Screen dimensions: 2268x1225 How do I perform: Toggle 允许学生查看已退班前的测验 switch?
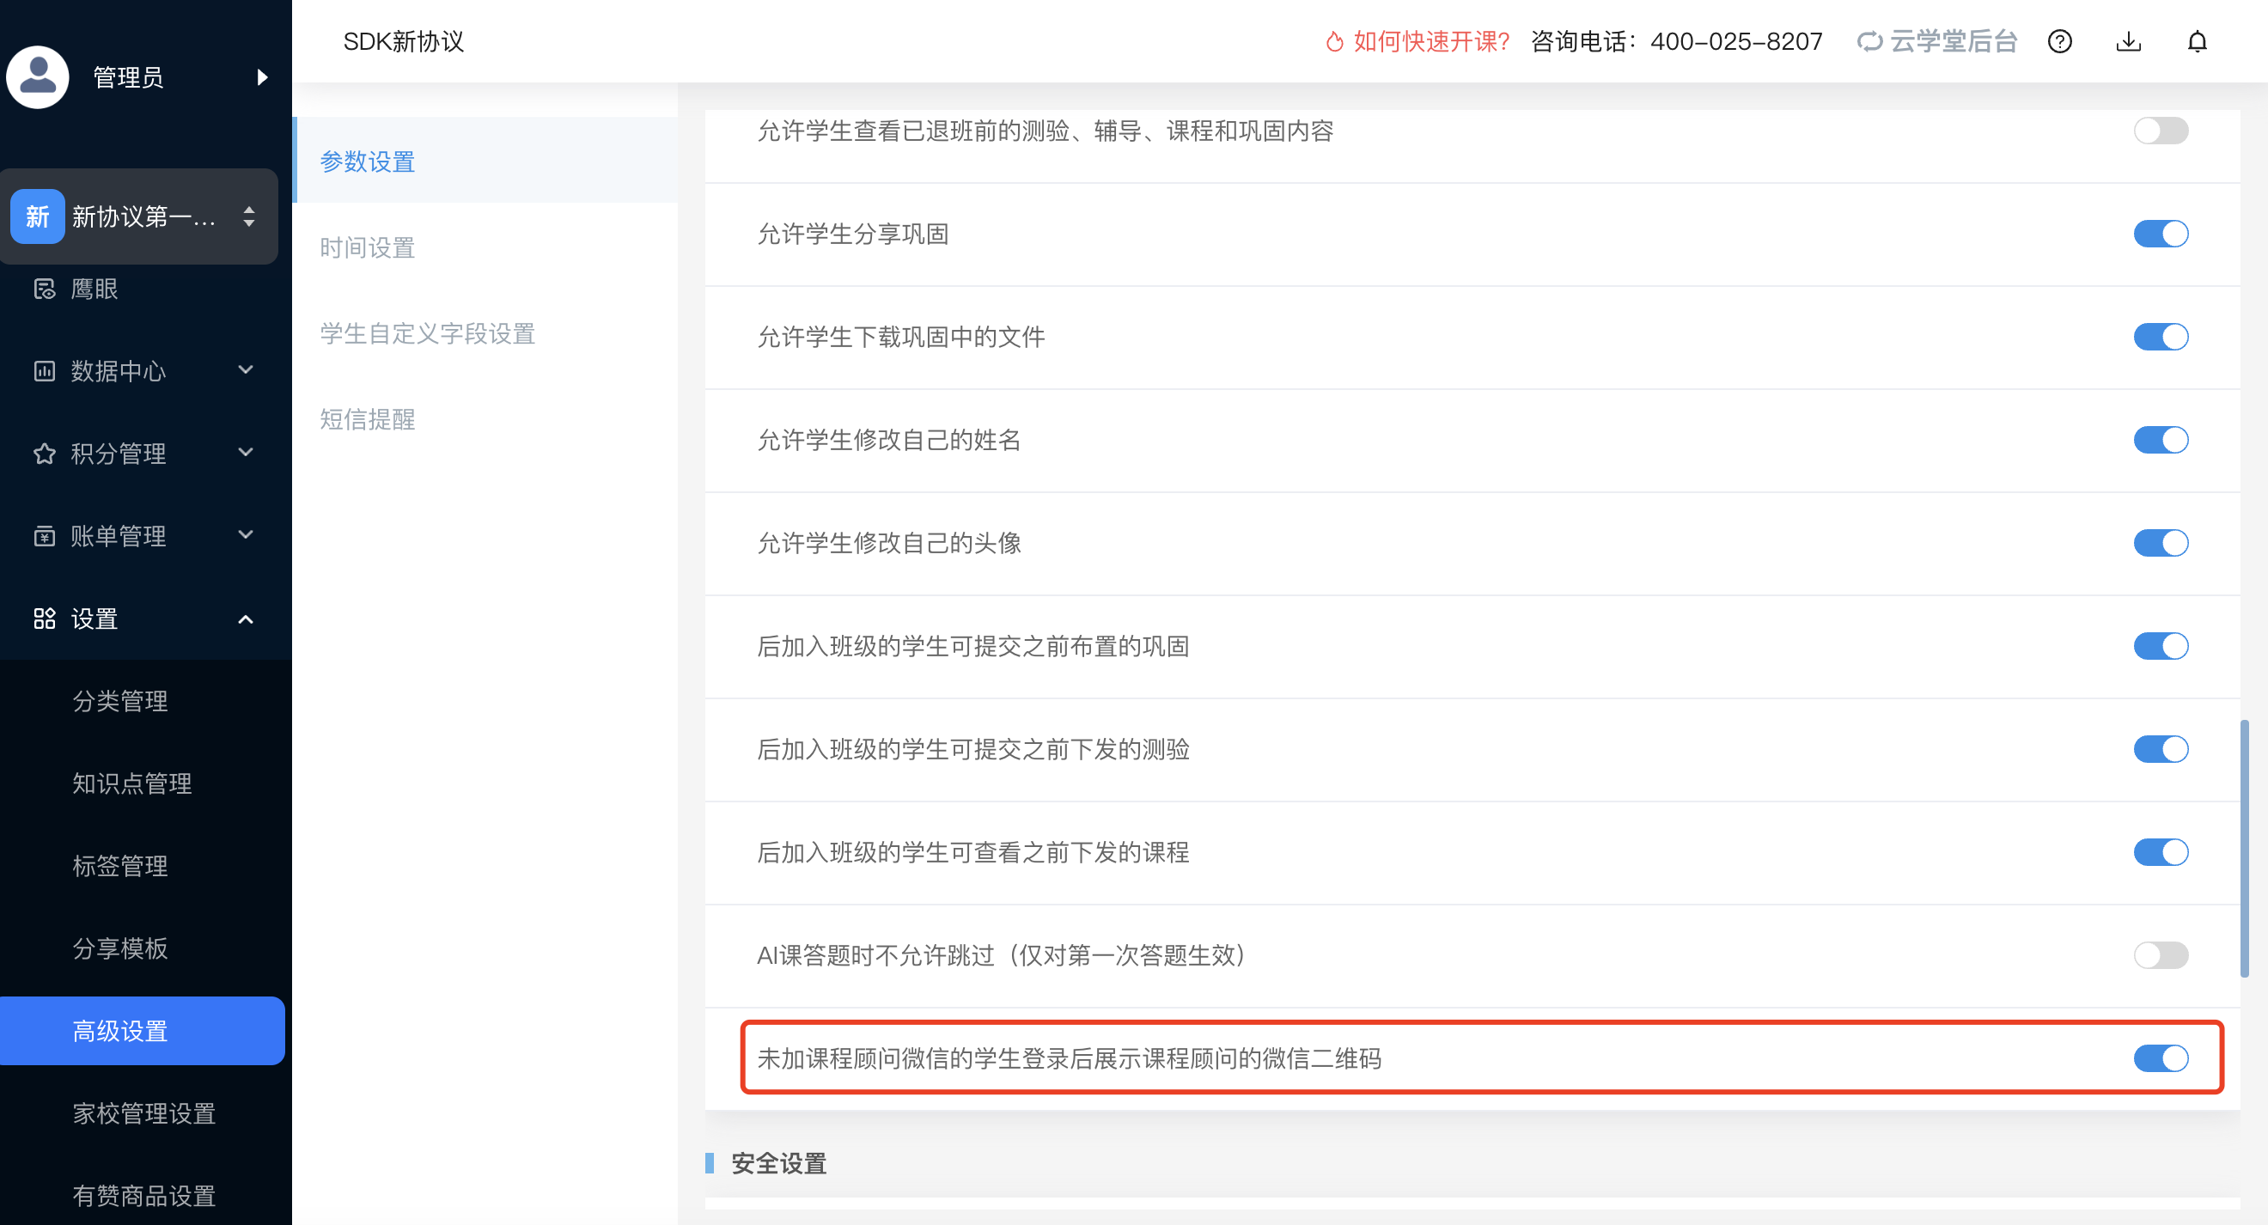(2161, 131)
